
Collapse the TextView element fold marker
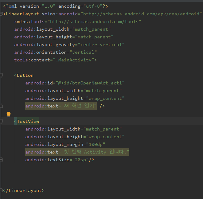(1, 121)
